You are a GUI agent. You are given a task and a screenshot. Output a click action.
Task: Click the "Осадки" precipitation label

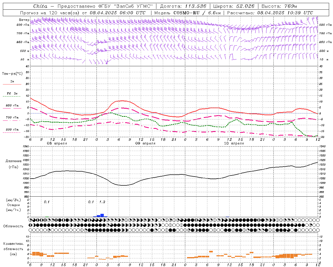tap(13, 205)
